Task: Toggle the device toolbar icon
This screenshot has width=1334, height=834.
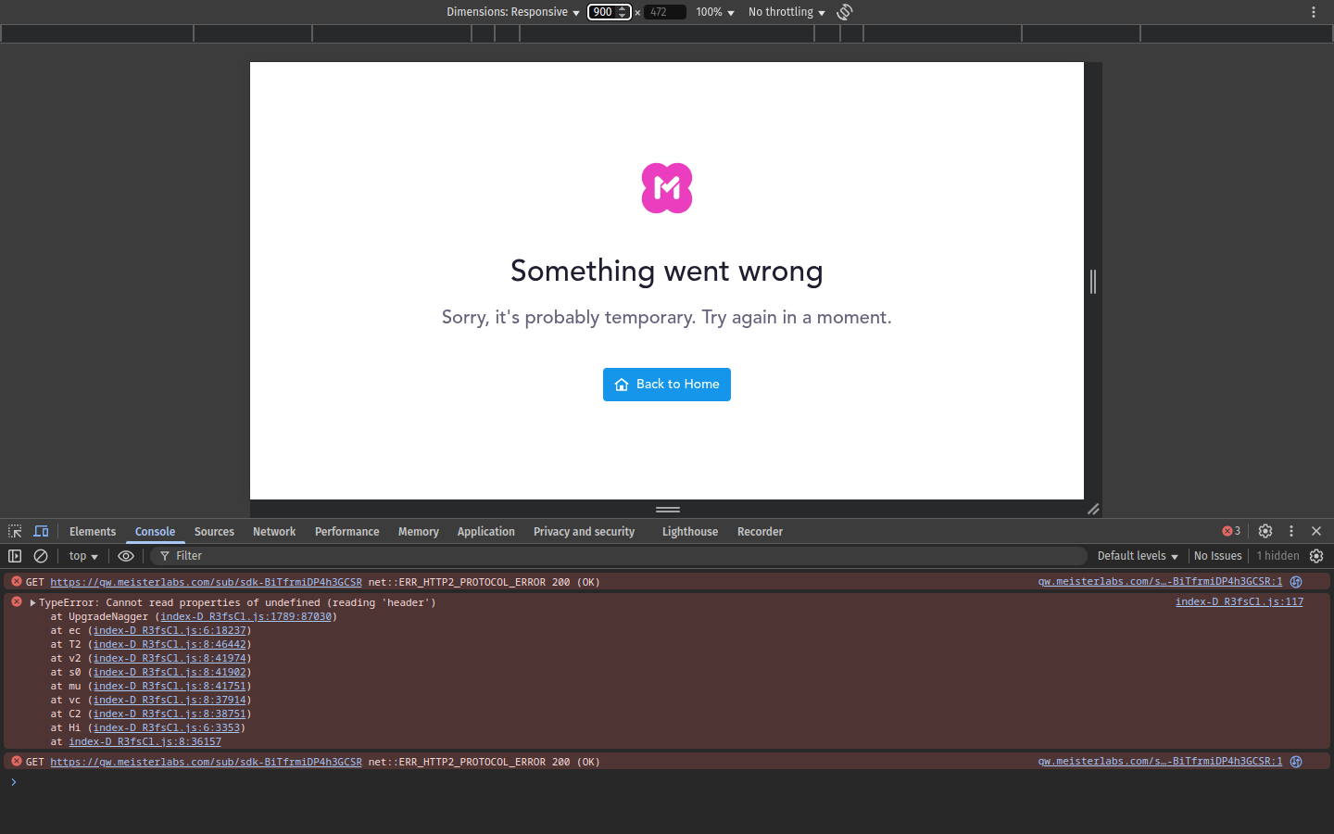Action: [x=41, y=531]
